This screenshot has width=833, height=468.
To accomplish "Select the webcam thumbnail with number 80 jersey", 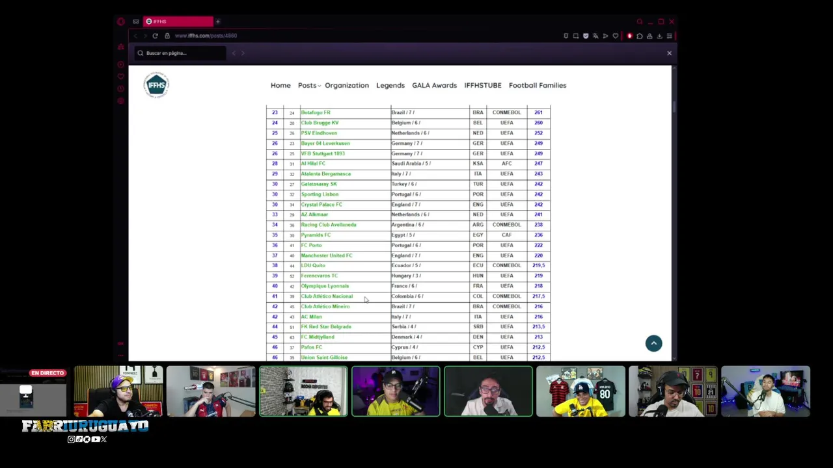I will point(580,391).
